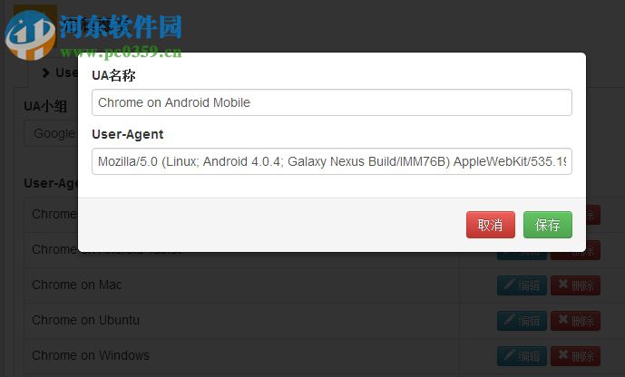
Task: Delete the Chrome on Mac entry
Action: click(x=576, y=285)
